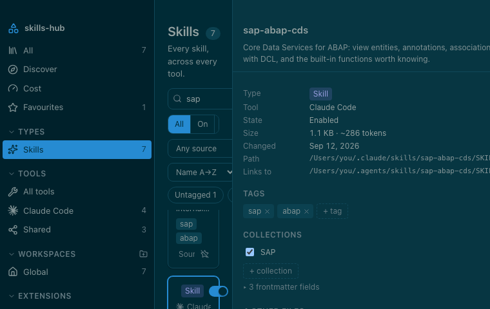Screen dimensions: 490x309
Task: Click the Skill type badge in details
Action: click(x=320, y=93)
